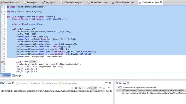This screenshot has width=186, height=104.
Task: Open the Javadoc view tab
Action: (35, 83)
